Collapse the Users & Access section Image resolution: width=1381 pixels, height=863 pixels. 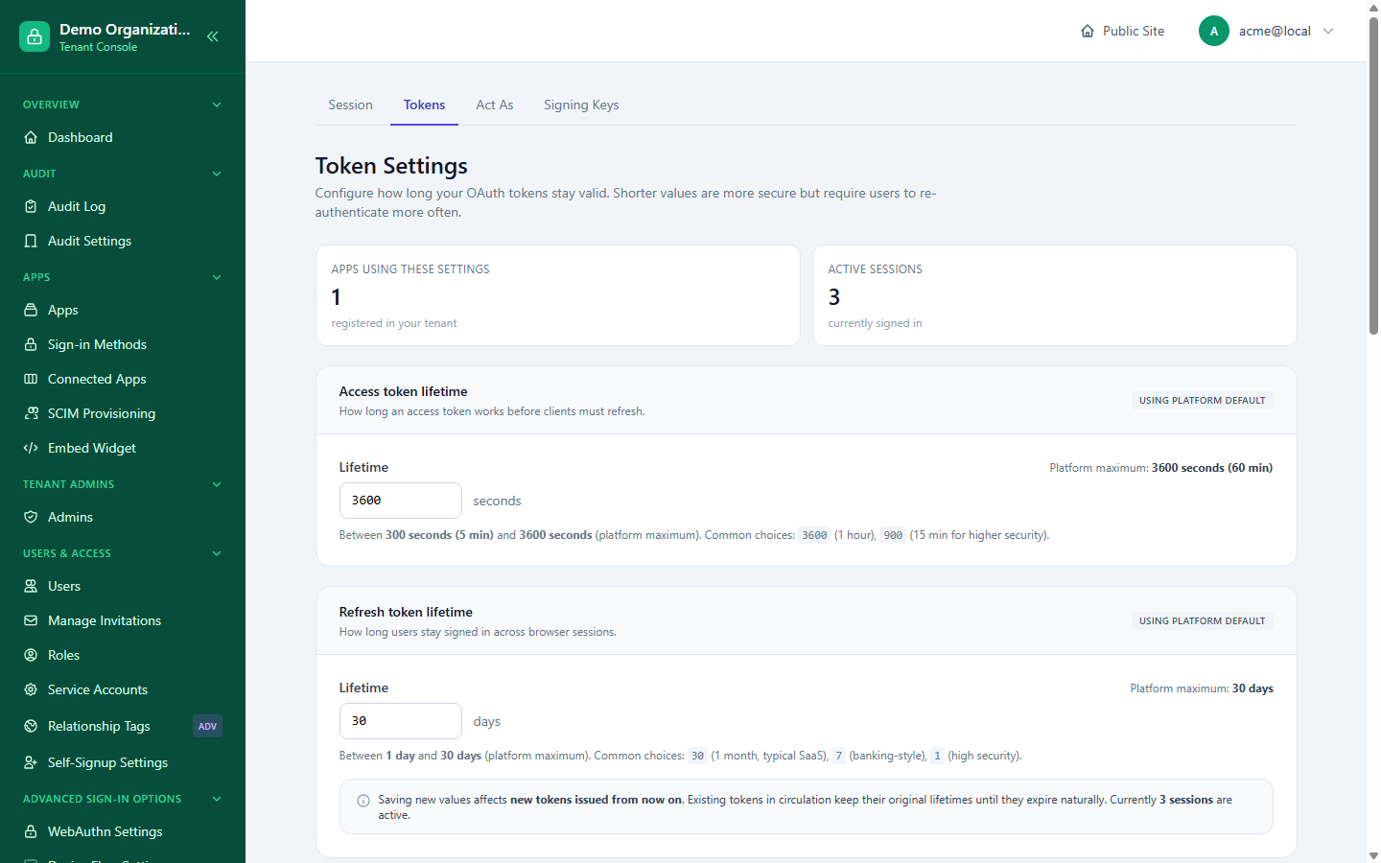pyautogui.click(x=217, y=553)
